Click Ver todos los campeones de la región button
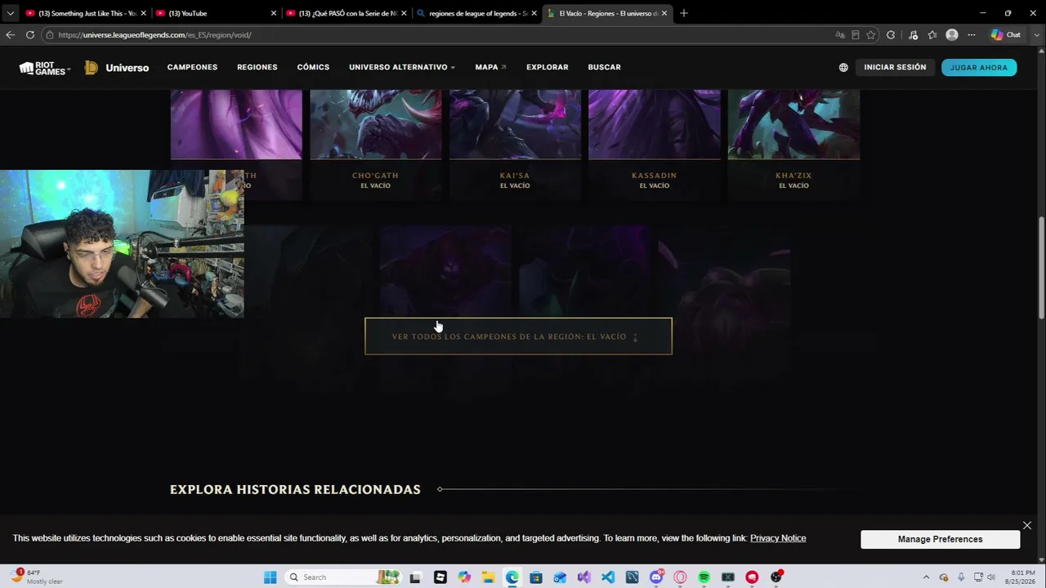Viewport: 1046px width, 588px height. point(518,336)
